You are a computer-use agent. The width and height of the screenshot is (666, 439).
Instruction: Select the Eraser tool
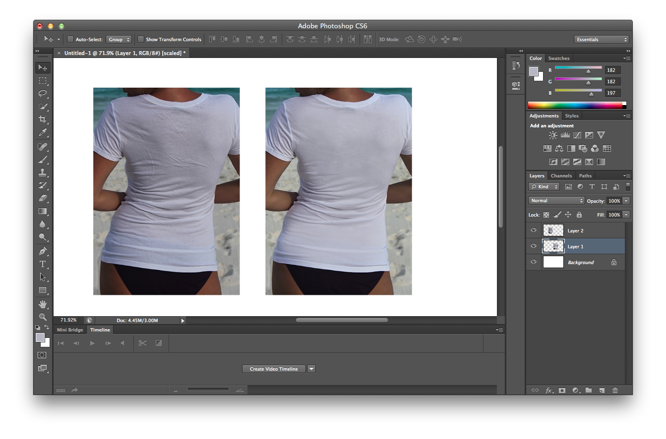(43, 198)
